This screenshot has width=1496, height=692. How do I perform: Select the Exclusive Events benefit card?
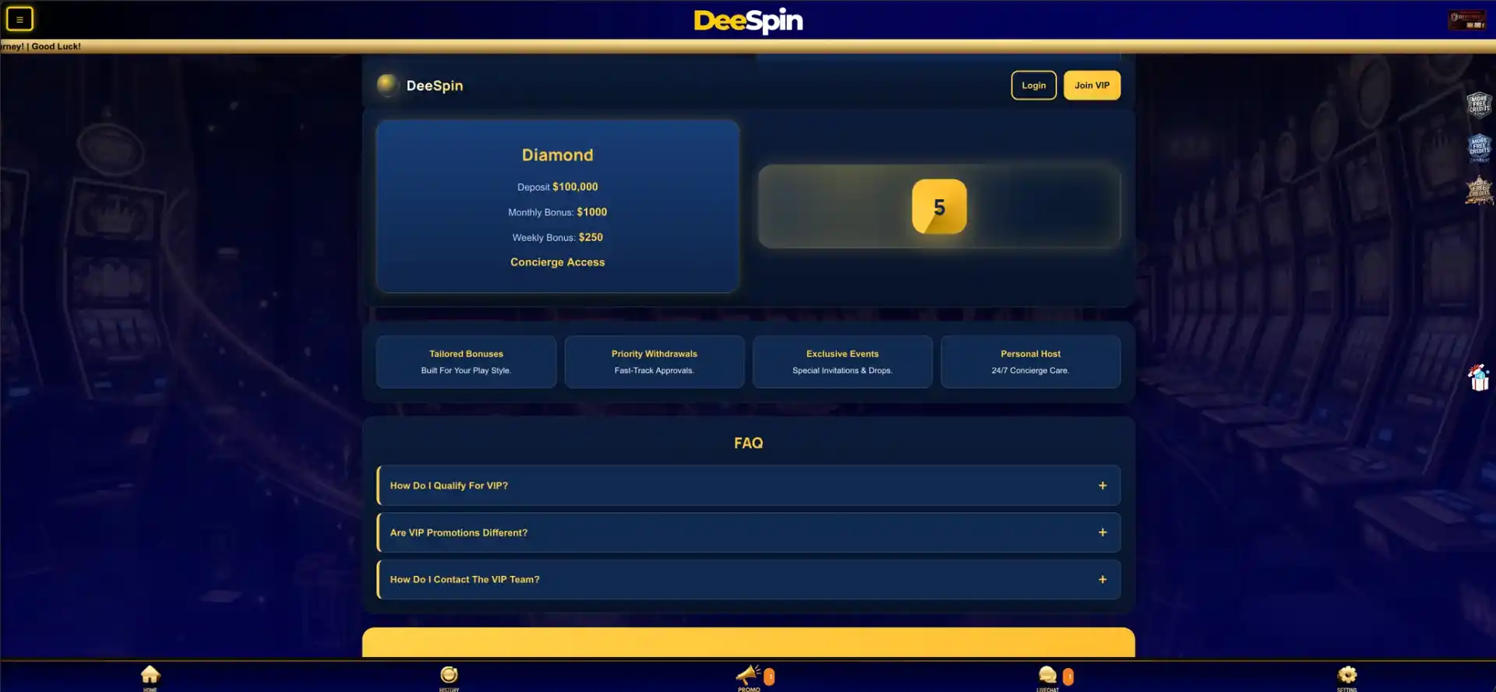click(842, 362)
